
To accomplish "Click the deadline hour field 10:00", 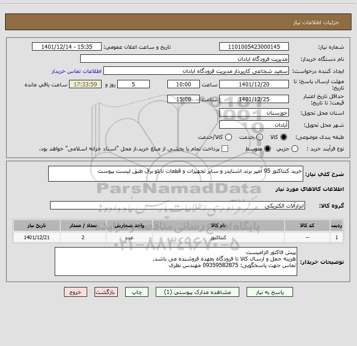I will pos(184,84).
